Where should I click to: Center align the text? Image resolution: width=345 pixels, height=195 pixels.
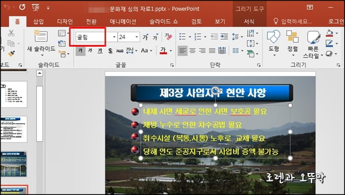[x=193, y=51]
